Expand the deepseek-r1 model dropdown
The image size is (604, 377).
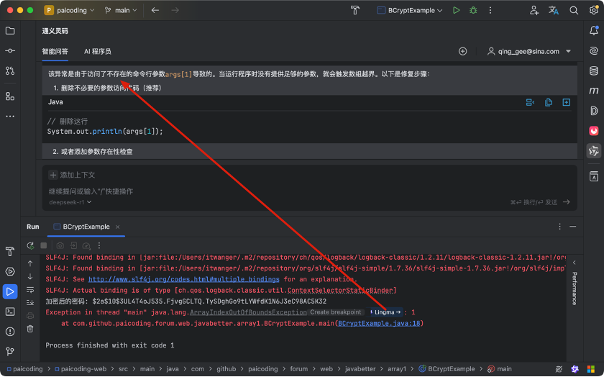point(70,202)
